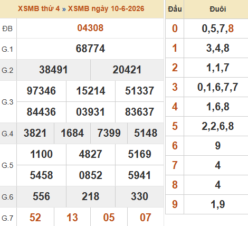The height and width of the screenshot is (226, 248).
Task: Click tail values 0,1,6,7,7 cell
Action: [218, 87]
